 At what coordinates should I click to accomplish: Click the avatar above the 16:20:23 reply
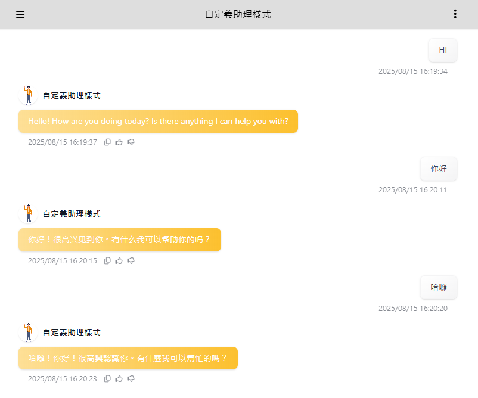(28, 332)
